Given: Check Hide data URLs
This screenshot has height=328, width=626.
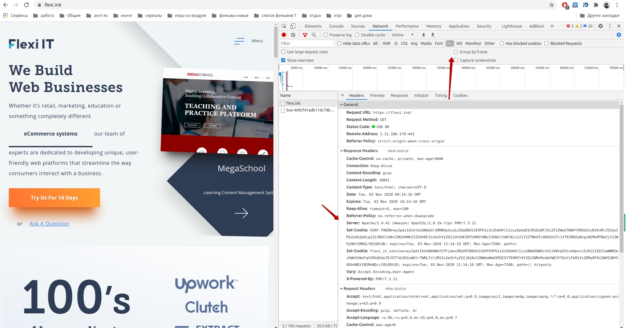Looking at the screenshot, I should point(339,43).
